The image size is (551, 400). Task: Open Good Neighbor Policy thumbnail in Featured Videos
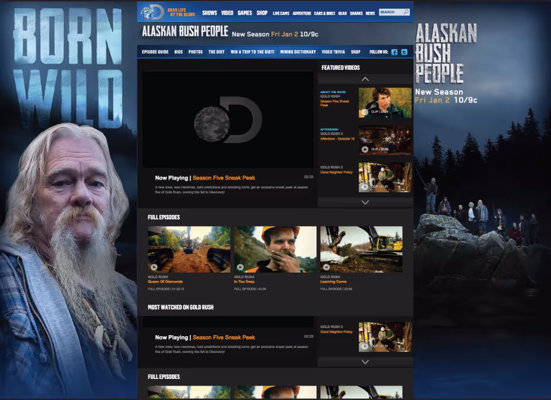(385, 177)
